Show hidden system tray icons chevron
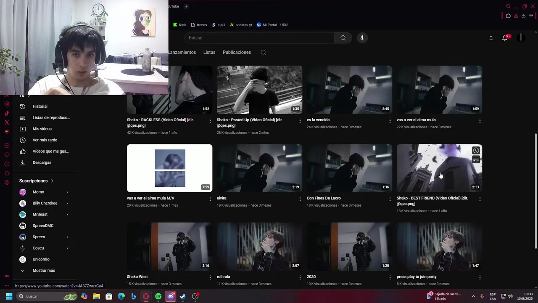The height and width of the screenshot is (303, 538). pos(473,296)
